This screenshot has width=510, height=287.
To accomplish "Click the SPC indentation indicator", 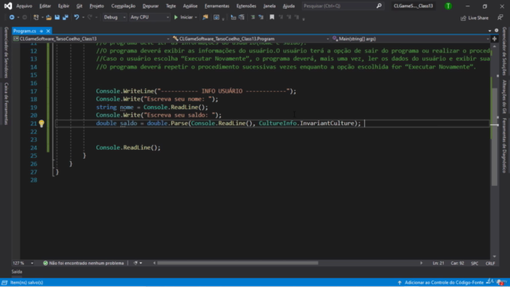I will coord(475,263).
